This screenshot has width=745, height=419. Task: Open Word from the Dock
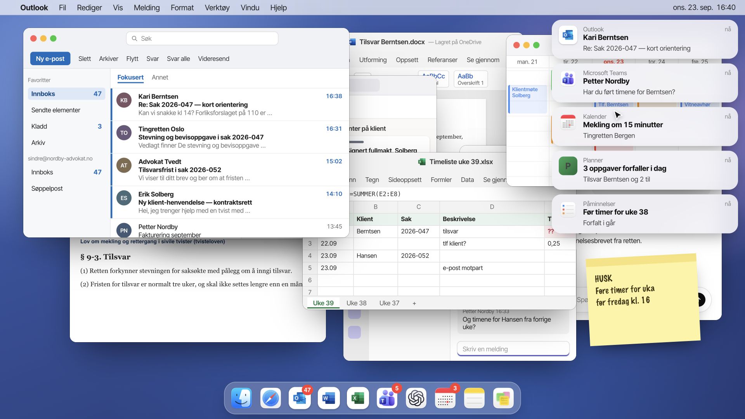click(x=329, y=398)
